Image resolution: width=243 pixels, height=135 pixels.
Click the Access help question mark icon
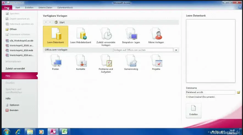click(x=240, y=7)
